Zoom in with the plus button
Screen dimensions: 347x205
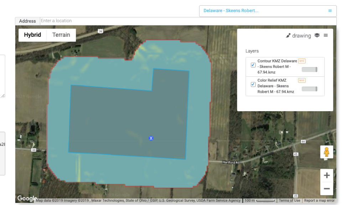click(x=327, y=175)
